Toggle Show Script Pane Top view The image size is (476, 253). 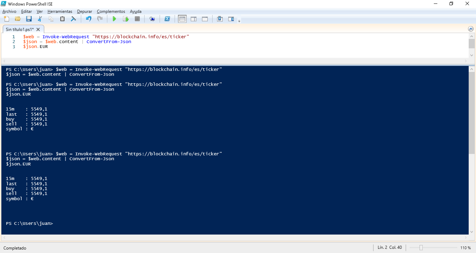(182, 19)
